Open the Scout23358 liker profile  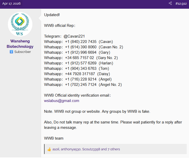point(91,149)
